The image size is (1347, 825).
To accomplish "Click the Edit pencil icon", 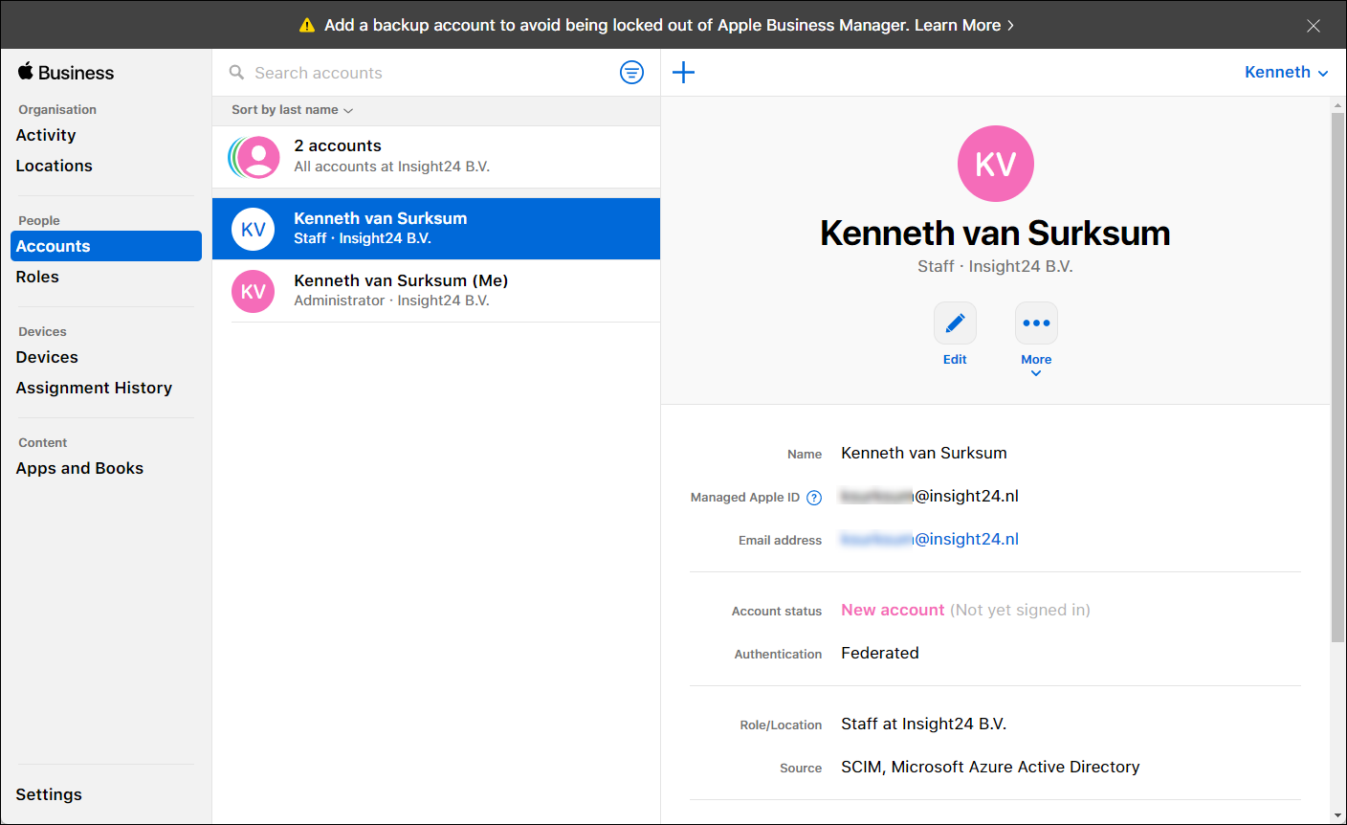I will point(955,323).
